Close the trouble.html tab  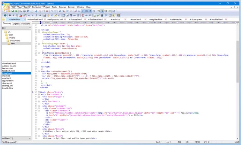point(226,20)
